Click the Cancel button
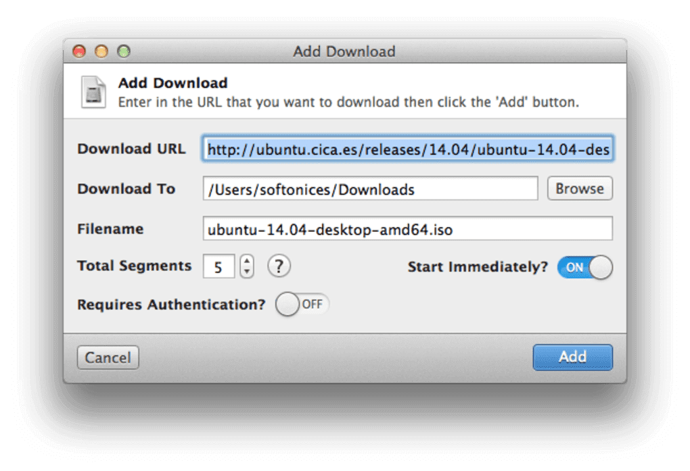The height and width of the screenshot is (471, 690). [108, 357]
